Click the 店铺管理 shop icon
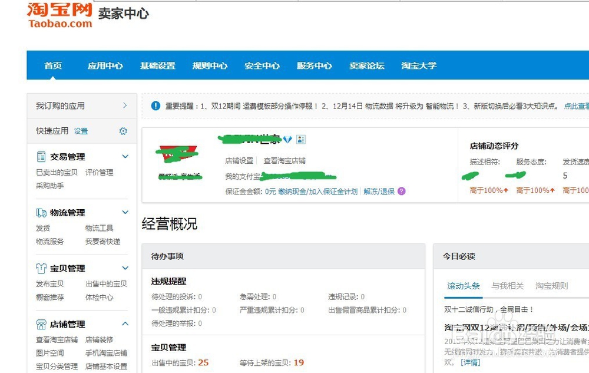Viewport: 589px width, 373px height. [x=41, y=324]
